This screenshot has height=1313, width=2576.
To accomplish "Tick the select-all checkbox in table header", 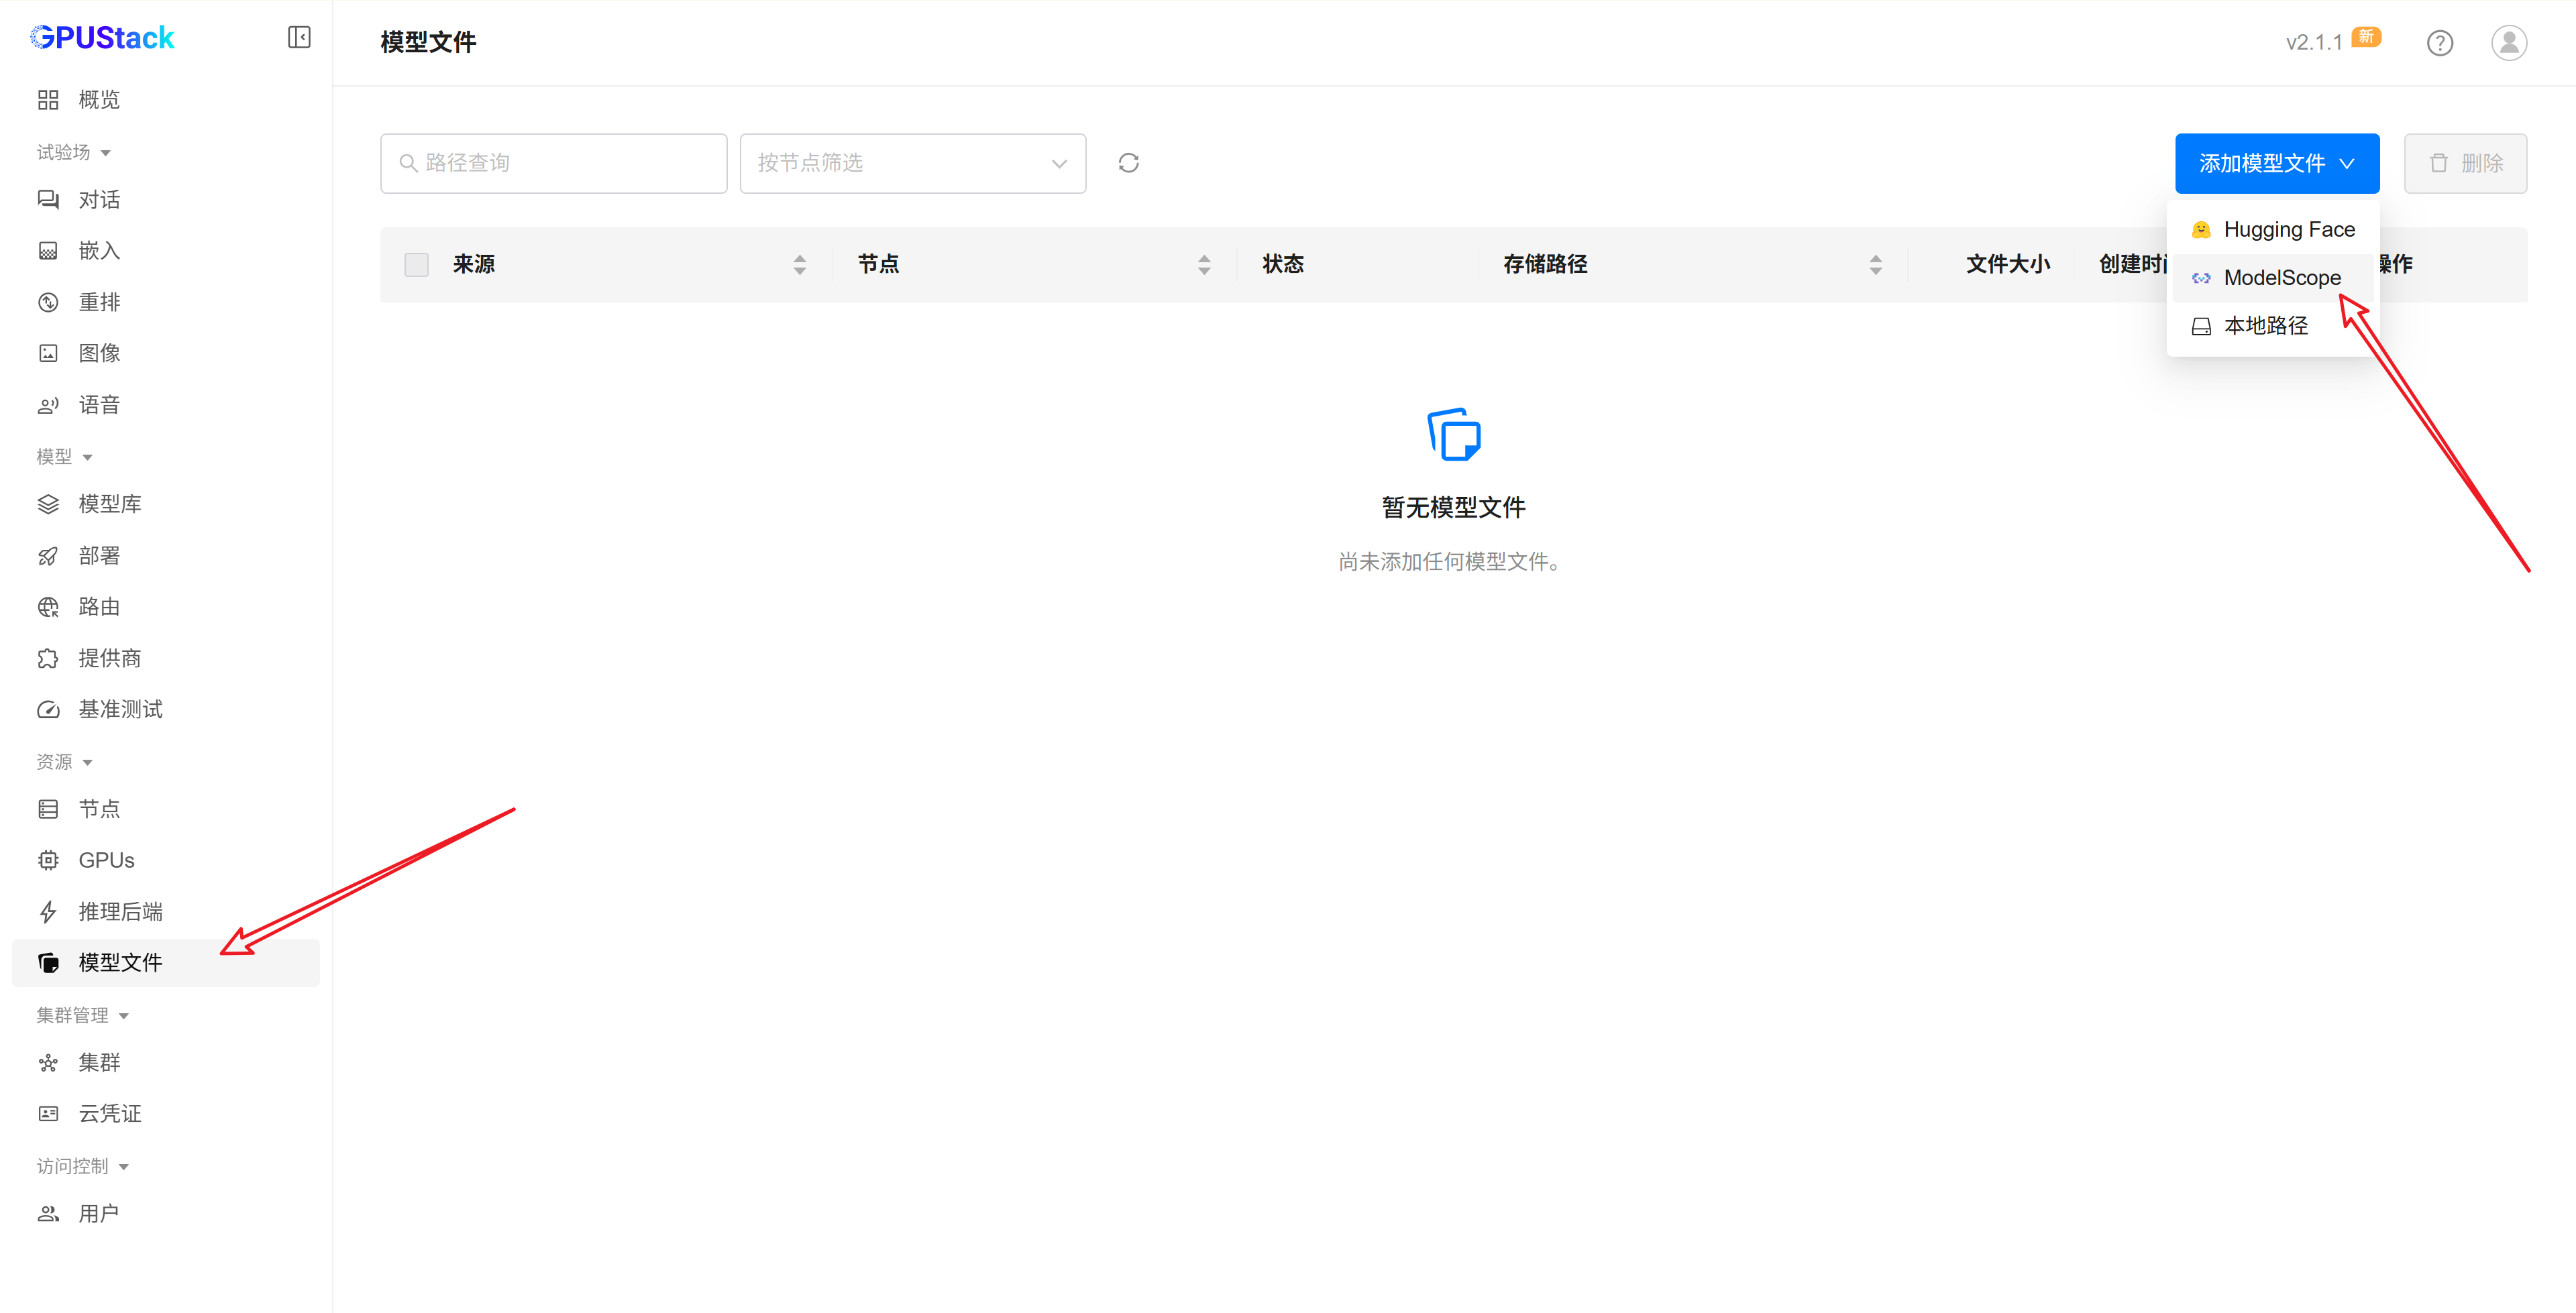I will pyautogui.click(x=416, y=264).
